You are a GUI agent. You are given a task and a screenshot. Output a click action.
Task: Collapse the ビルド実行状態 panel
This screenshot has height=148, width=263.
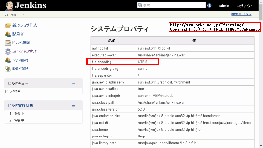coord(73,106)
